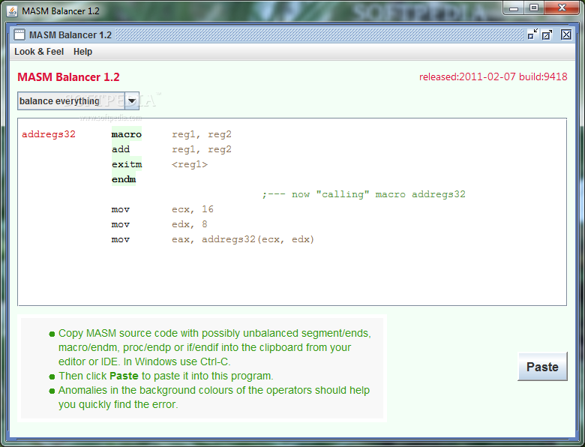Select the 'exitm' keyword
The image size is (585, 447).
(x=127, y=164)
